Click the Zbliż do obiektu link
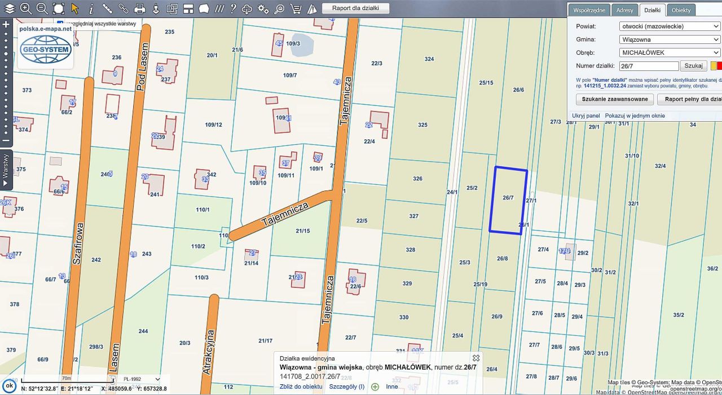This screenshot has height=395, width=722. (x=301, y=387)
